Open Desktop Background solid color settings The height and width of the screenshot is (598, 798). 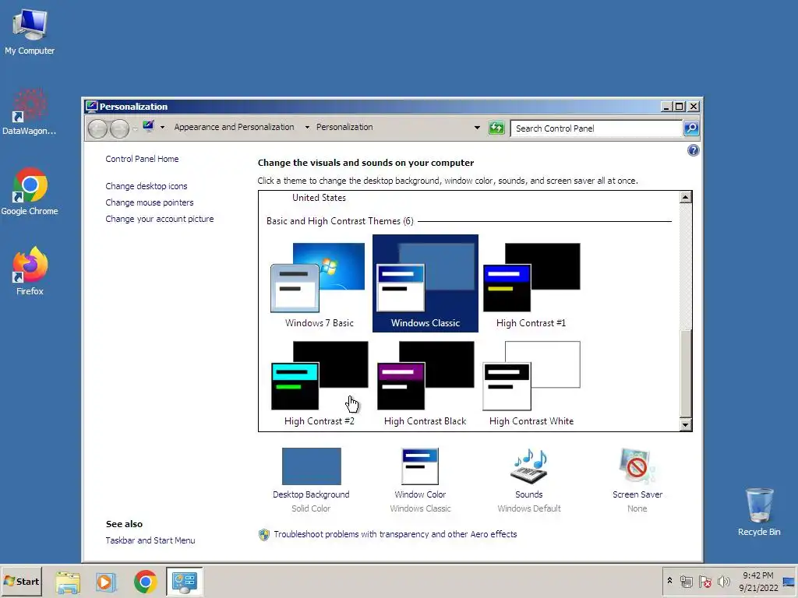coord(311,480)
